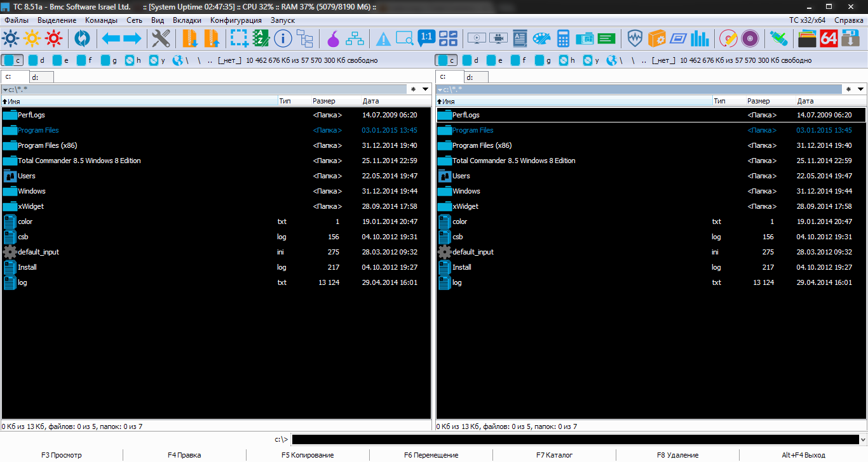Click the command line input field
The image size is (868, 462).
coord(578,439)
